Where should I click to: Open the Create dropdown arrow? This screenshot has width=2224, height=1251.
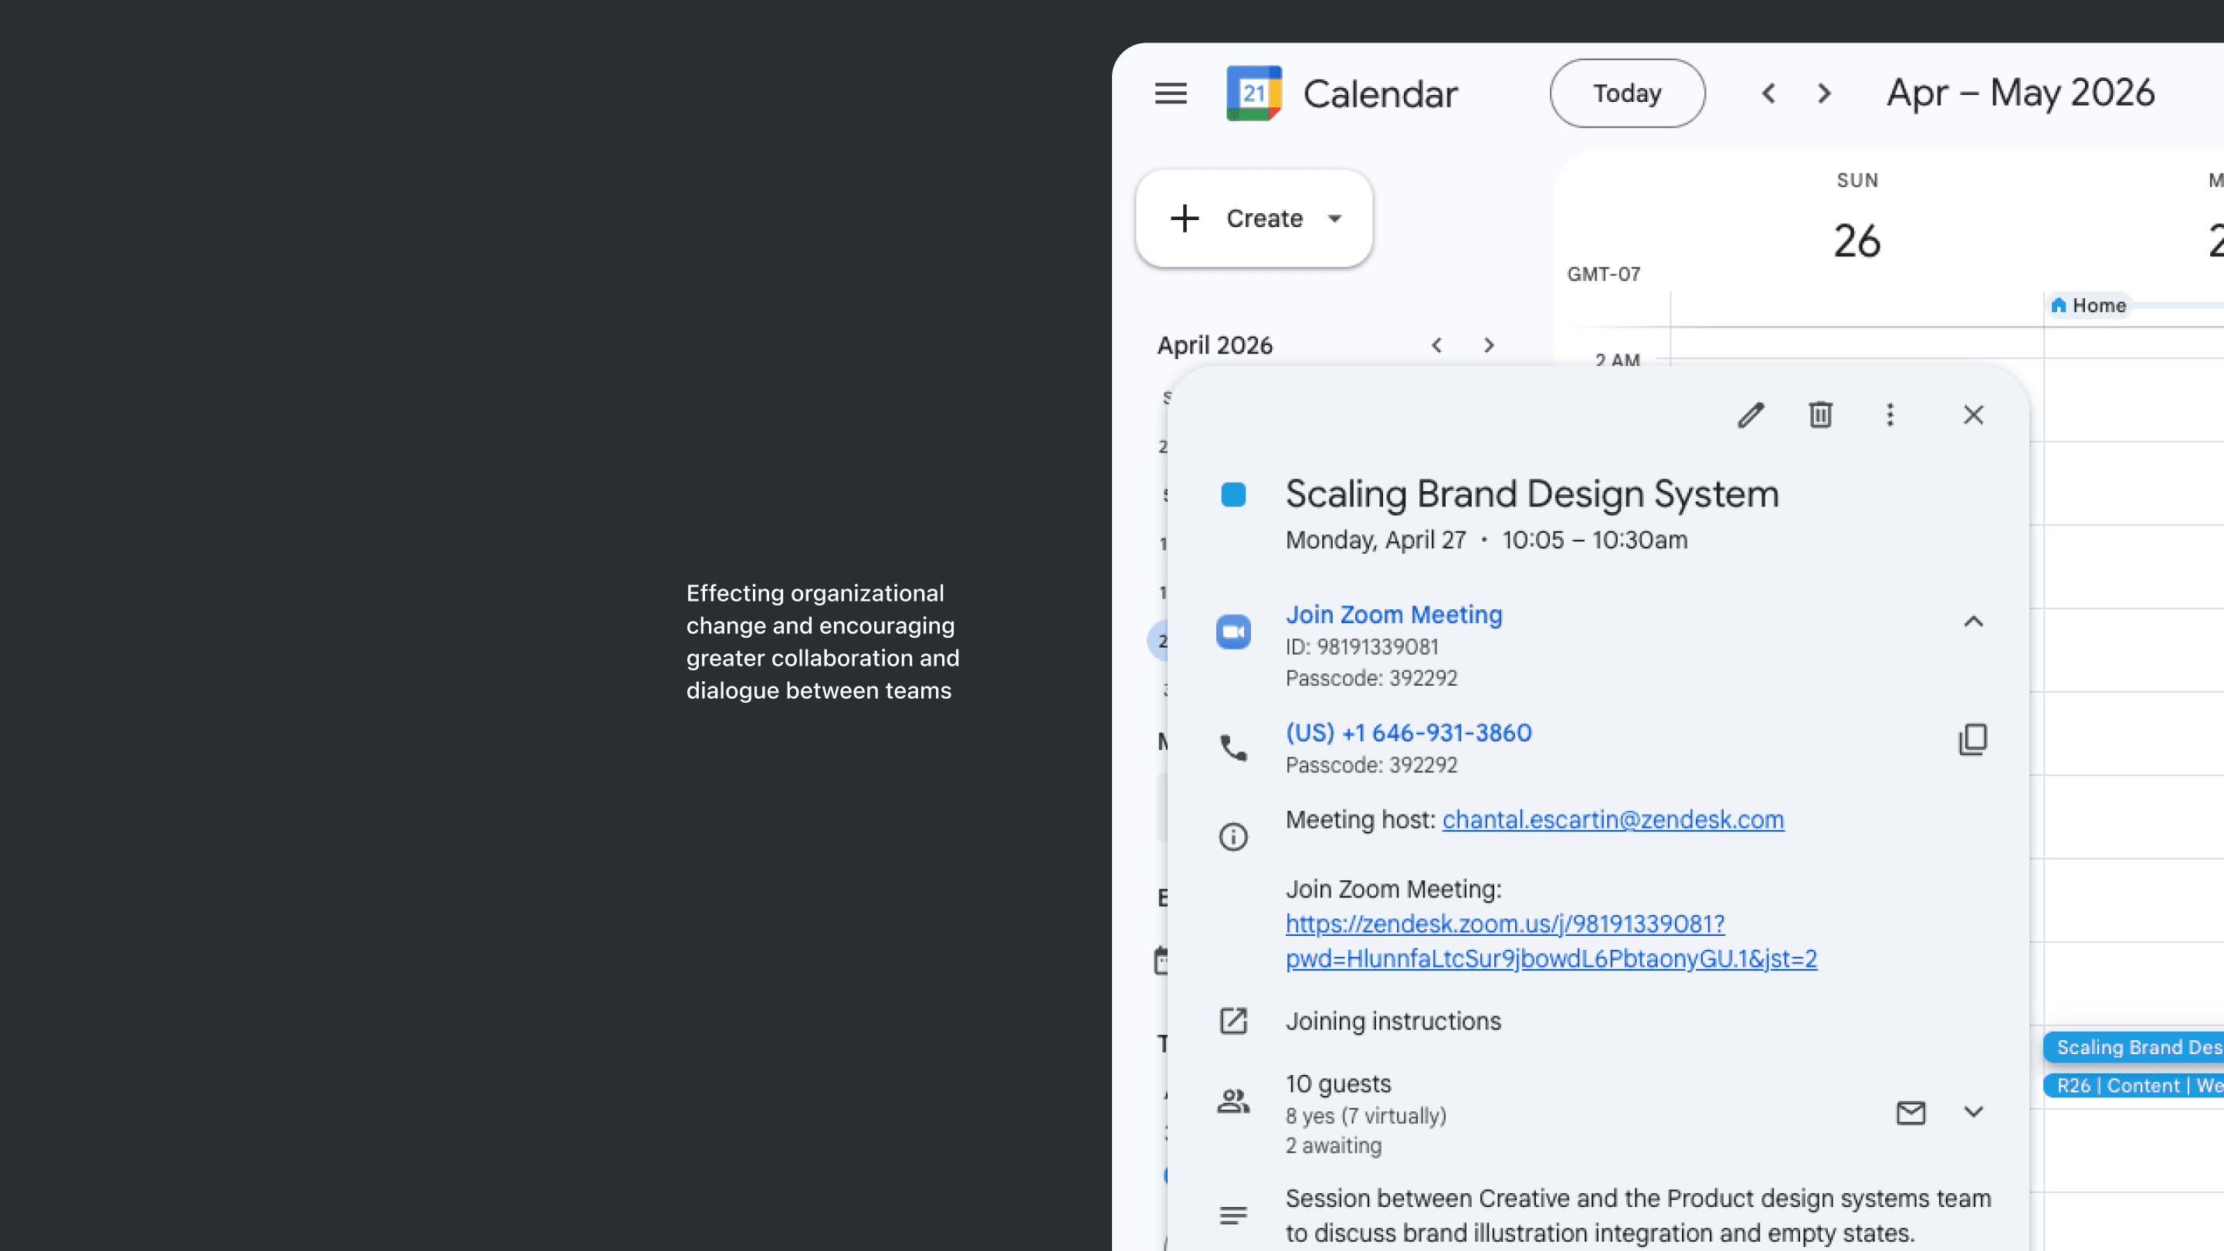coord(1334,219)
